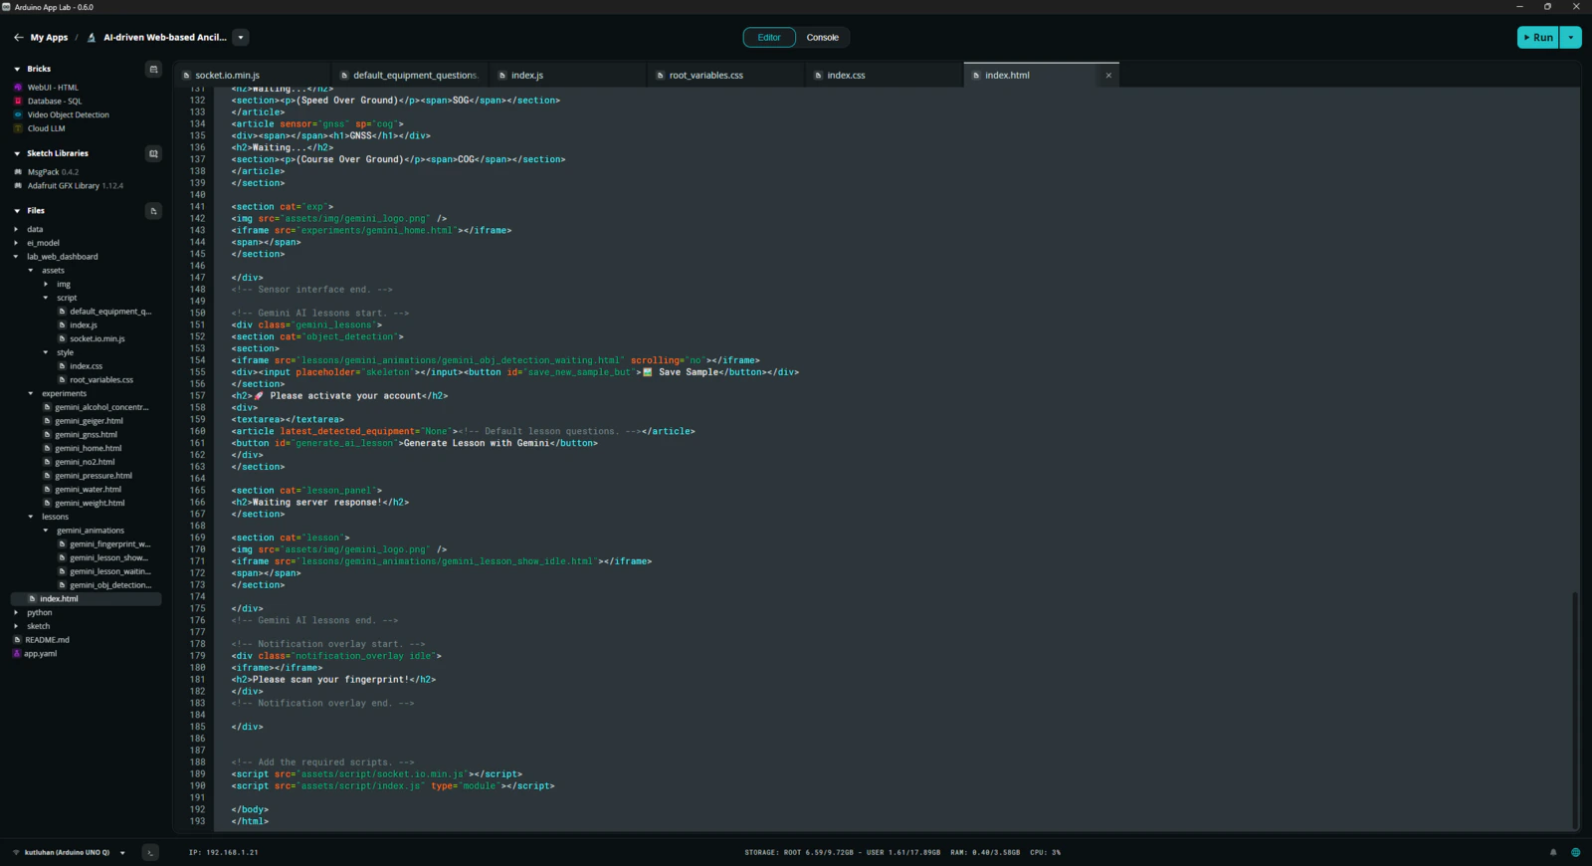Click the STORAGE: ROOT usage status text
The width and height of the screenshot is (1592, 866).
[x=842, y=853]
